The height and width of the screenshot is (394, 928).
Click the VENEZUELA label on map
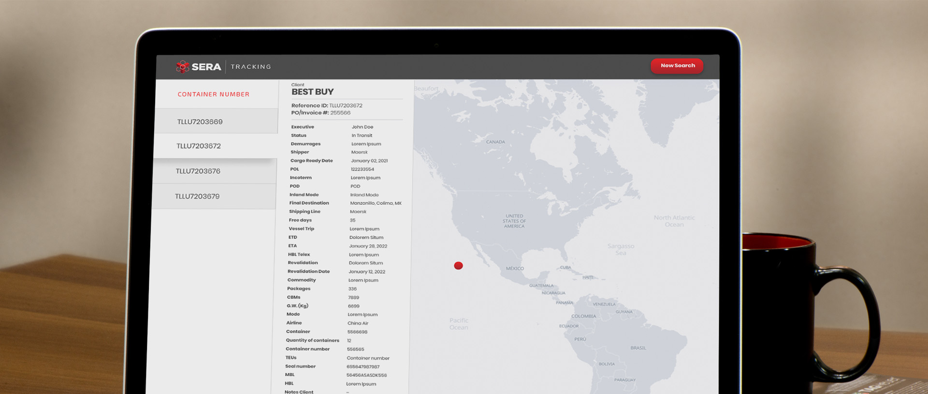click(x=604, y=304)
